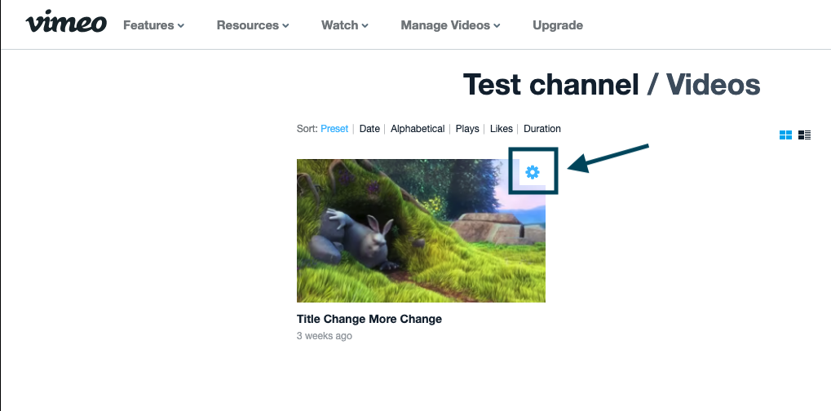Image resolution: width=831 pixels, height=411 pixels.
Task: Sort videos by Likes
Action: pos(502,129)
